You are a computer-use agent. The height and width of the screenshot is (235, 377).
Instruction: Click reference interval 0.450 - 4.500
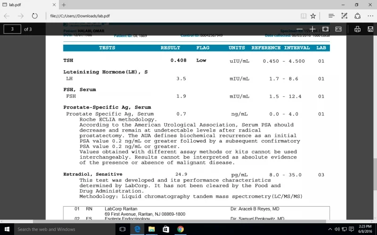point(284,61)
